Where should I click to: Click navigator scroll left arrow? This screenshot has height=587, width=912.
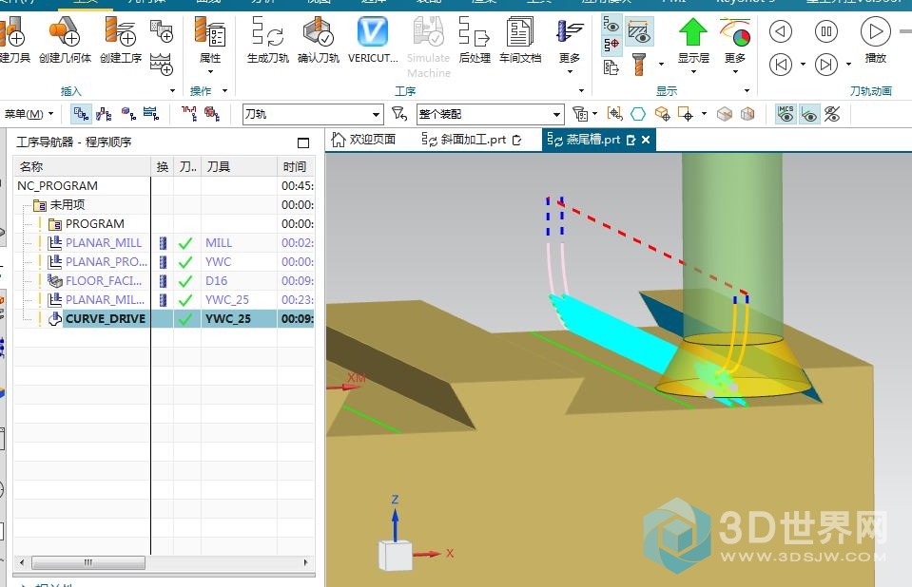pos(22,562)
